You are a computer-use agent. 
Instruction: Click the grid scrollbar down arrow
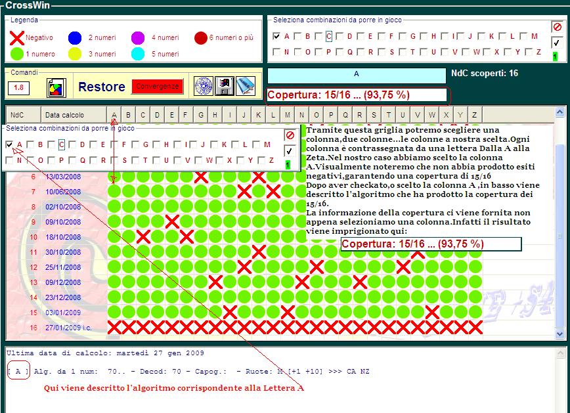[559, 334]
